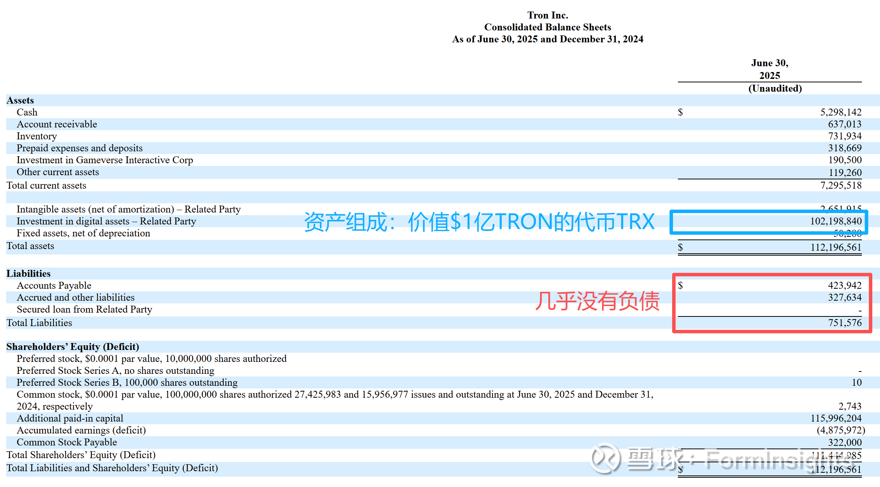
Task: Click the 'Investment in Gameverse Interactive Corp' label
Action: click(x=105, y=160)
